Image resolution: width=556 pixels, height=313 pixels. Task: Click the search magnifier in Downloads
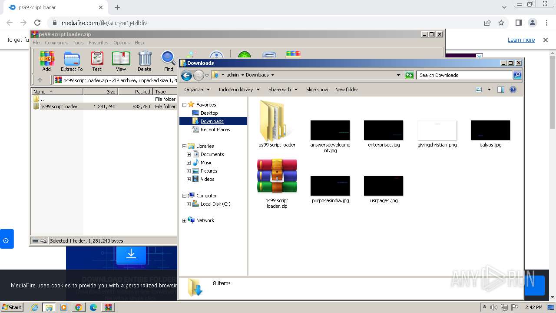[x=517, y=75]
